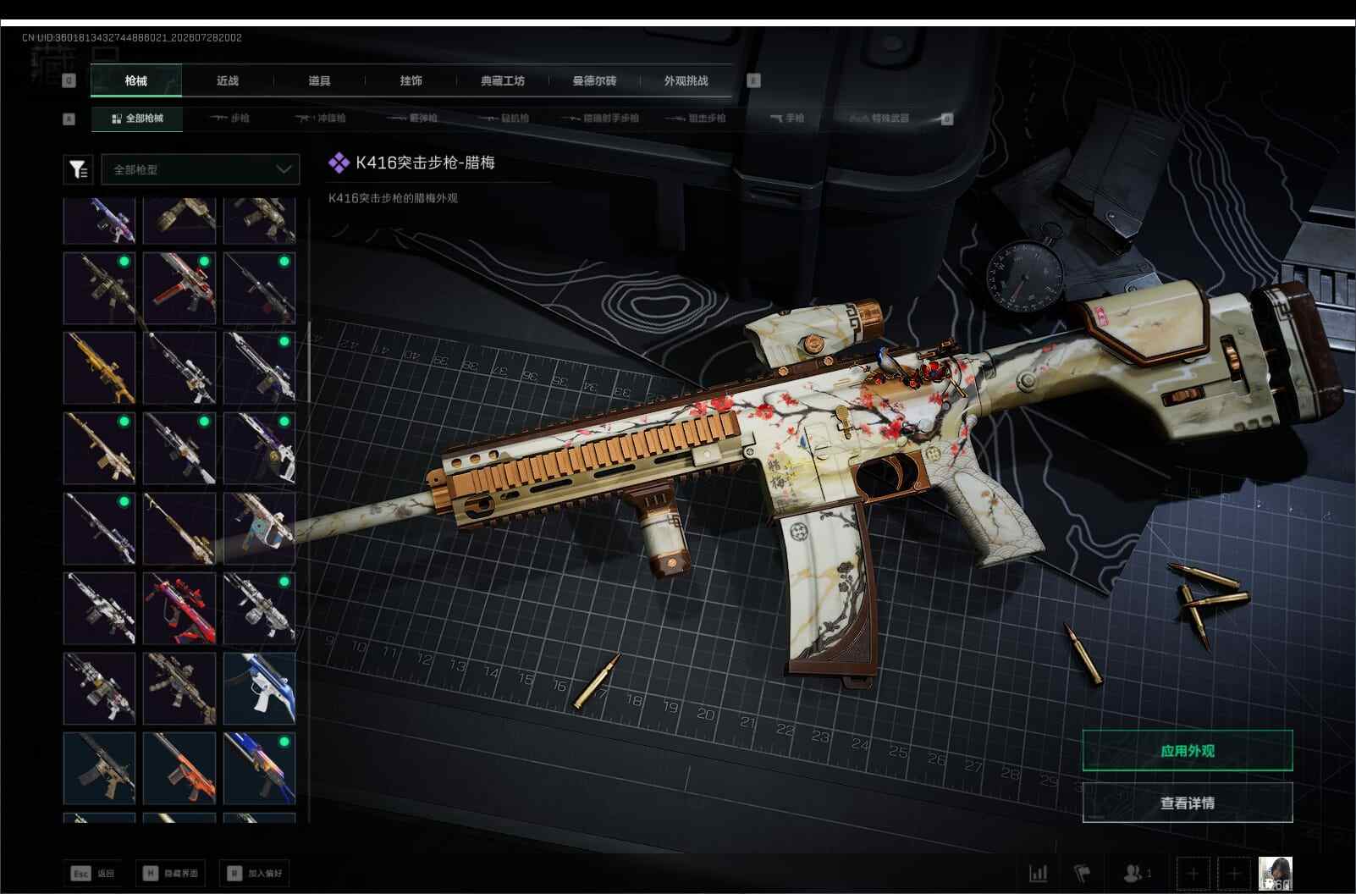
Task: Filter weapons by 特殊武器 category
Action: coord(880,119)
